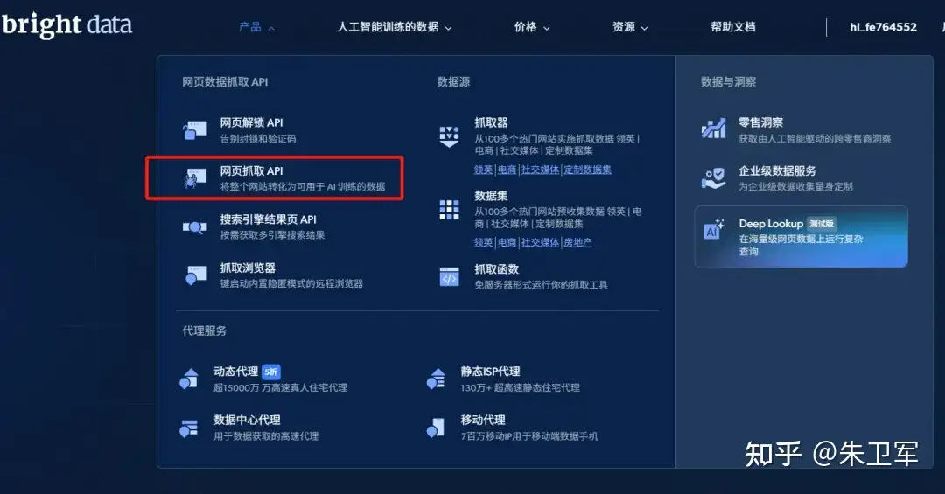Screen dimensions: 945x494
Task: Click 房地产 link under 数据集
Action: tap(578, 243)
